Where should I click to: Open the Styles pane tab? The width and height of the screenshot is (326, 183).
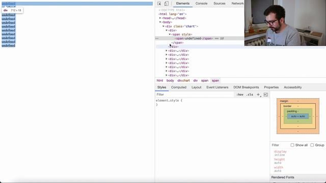point(161,87)
